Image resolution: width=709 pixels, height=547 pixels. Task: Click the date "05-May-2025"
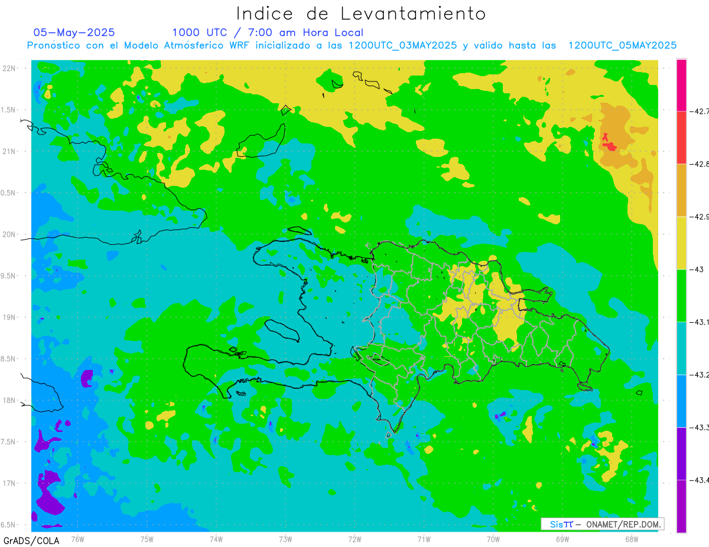[x=74, y=32]
